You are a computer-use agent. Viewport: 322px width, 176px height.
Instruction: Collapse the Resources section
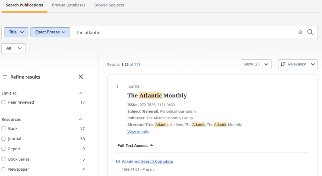coord(80,119)
